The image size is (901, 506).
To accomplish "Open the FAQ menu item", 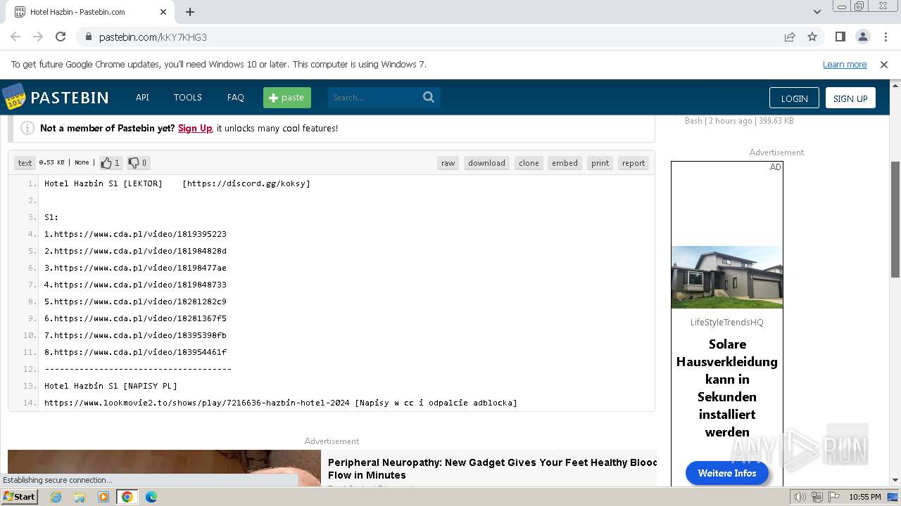I will click(x=235, y=98).
